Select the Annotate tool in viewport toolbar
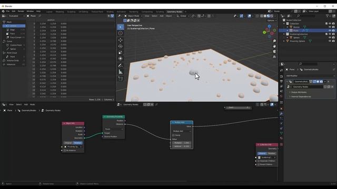Viewport: 337px width, 189px height. (x=121, y=65)
